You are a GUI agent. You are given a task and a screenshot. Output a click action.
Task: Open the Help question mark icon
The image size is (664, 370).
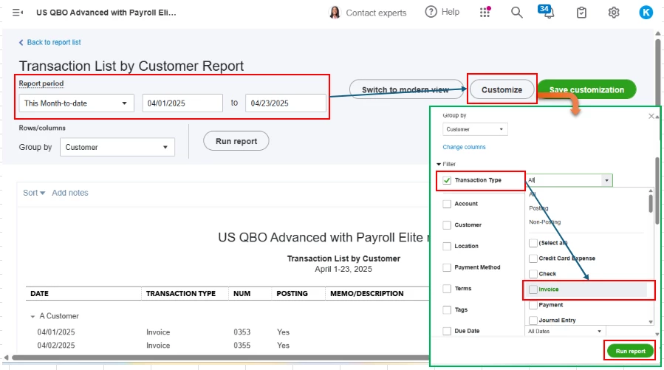(431, 12)
